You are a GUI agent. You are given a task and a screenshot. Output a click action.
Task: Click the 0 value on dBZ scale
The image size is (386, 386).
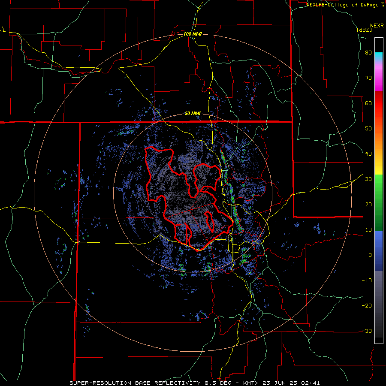tap(370, 255)
